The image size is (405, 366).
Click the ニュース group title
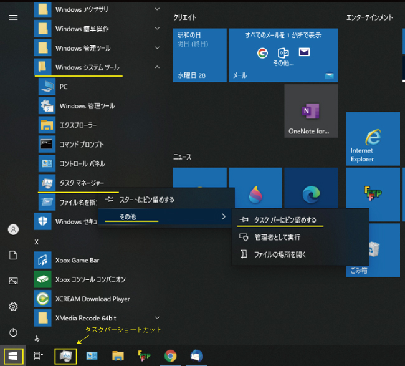point(182,157)
